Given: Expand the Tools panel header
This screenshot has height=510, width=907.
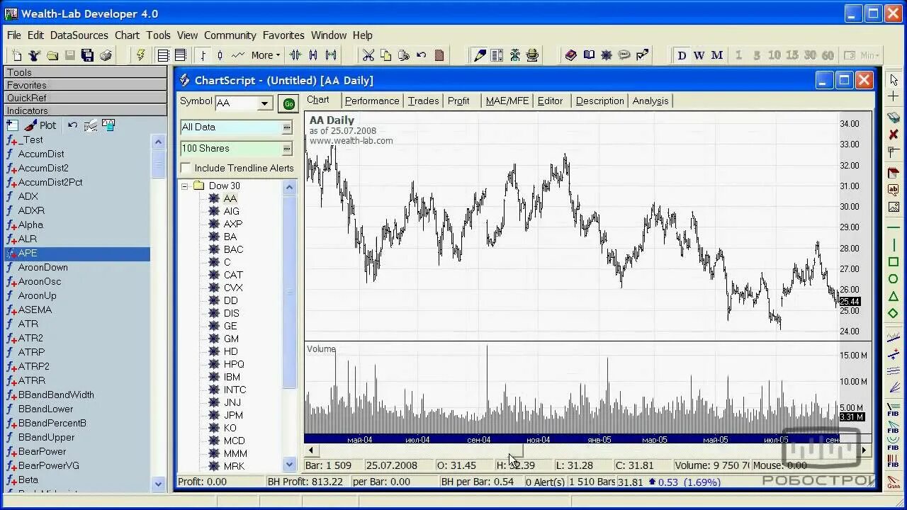Looking at the screenshot, I should 86,72.
